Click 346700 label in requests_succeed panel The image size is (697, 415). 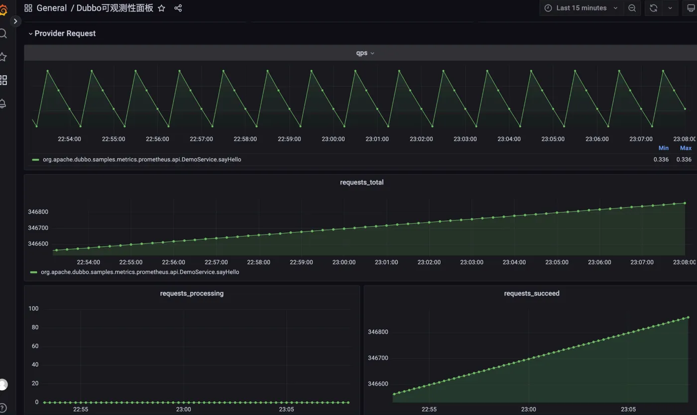[378, 358]
